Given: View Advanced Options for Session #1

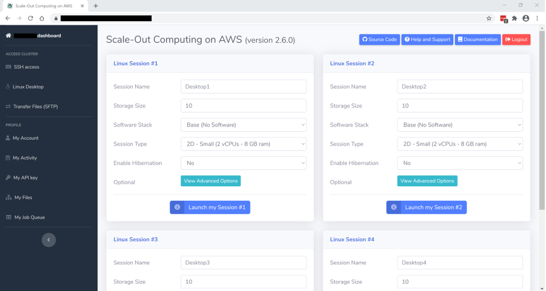Looking at the screenshot, I should pyautogui.click(x=211, y=181).
